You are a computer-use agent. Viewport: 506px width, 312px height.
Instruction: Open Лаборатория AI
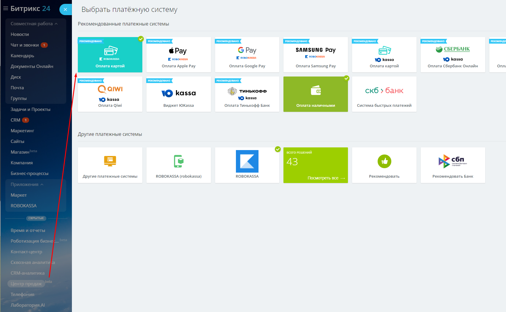point(28,305)
